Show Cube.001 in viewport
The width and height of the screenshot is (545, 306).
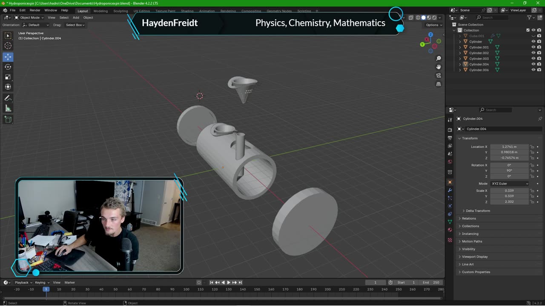pos(533,36)
